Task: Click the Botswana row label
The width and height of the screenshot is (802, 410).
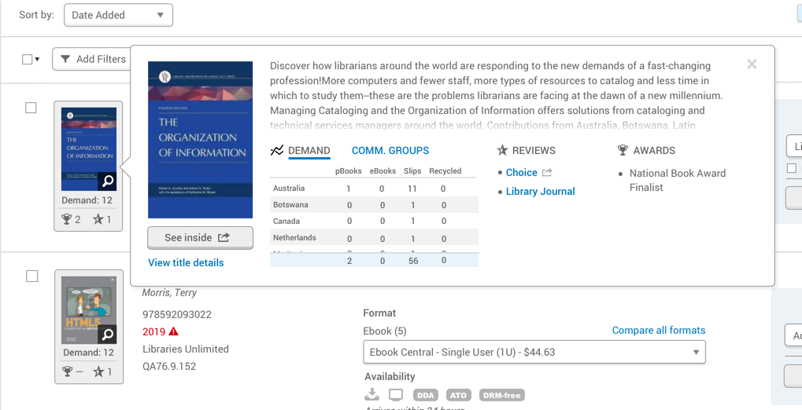Action: click(x=290, y=205)
